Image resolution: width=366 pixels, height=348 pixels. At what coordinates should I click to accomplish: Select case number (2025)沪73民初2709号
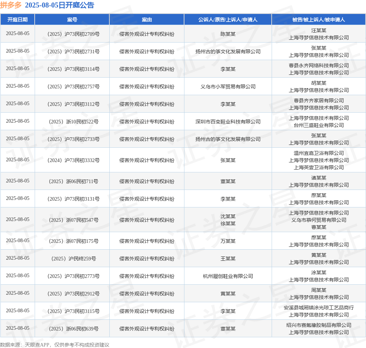pyautogui.click(x=74, y=34)
